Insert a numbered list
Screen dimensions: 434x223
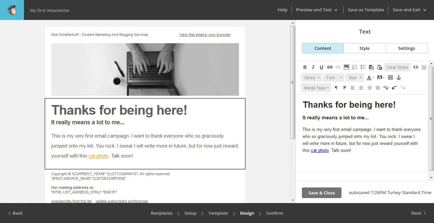click(355, 67)
